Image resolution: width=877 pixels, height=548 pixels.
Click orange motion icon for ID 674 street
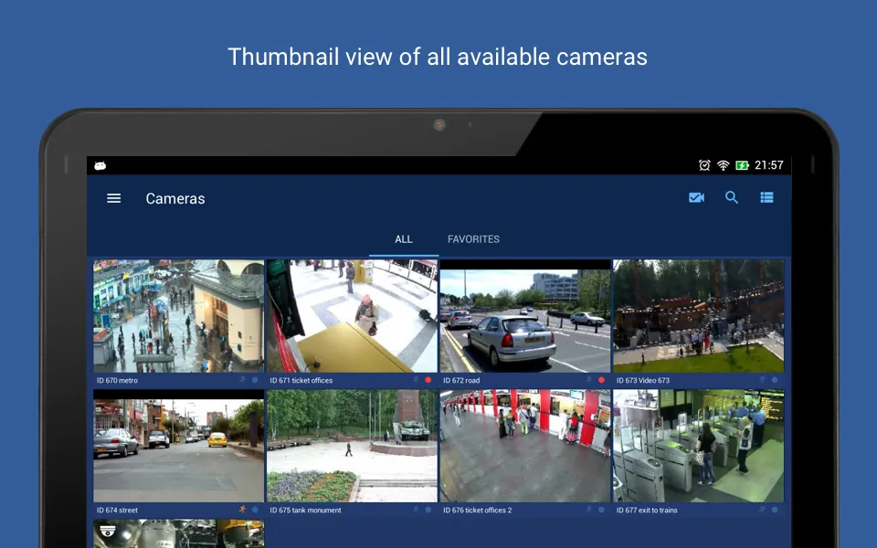(x=242, y=510)
